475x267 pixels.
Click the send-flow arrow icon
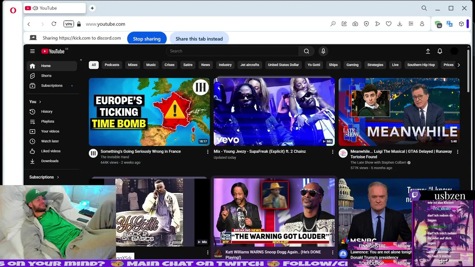tap(377, 24)
